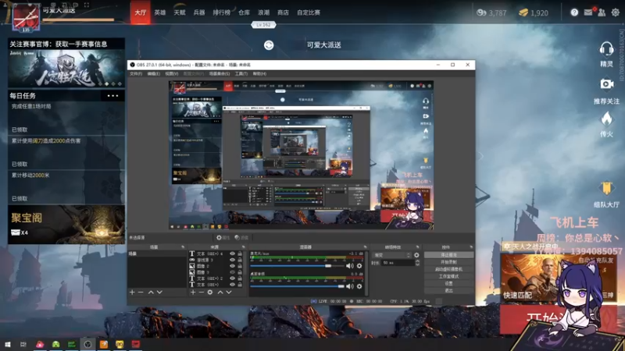Open the 桌面音频 audio settings gear

click(359, 286)
